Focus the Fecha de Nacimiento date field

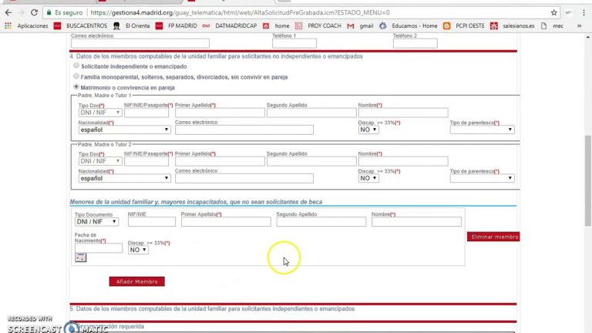click(99, 248)
